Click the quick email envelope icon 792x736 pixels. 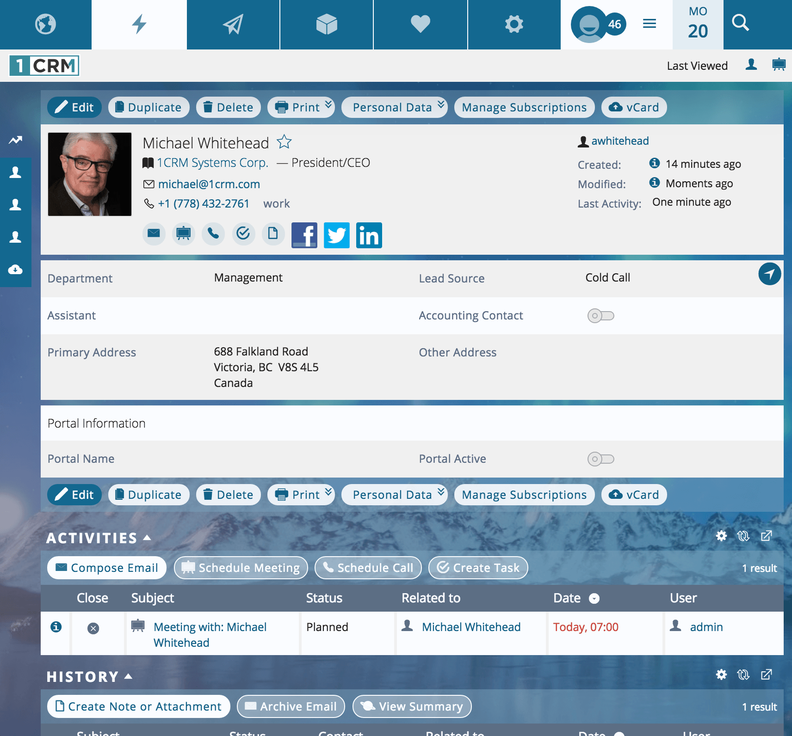[x=154, y=233]
